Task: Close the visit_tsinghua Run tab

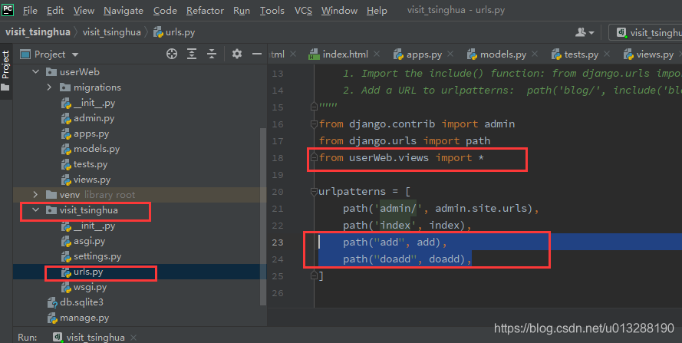Action: pyautogui.click(x=133, y=338)
